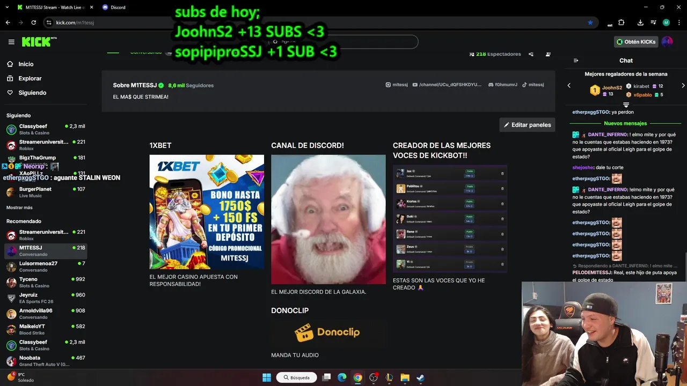The height and width of the screenshot is (386, 687).
Task: Click the Nuevos mensajes divider label
Action: pos(625,123)
